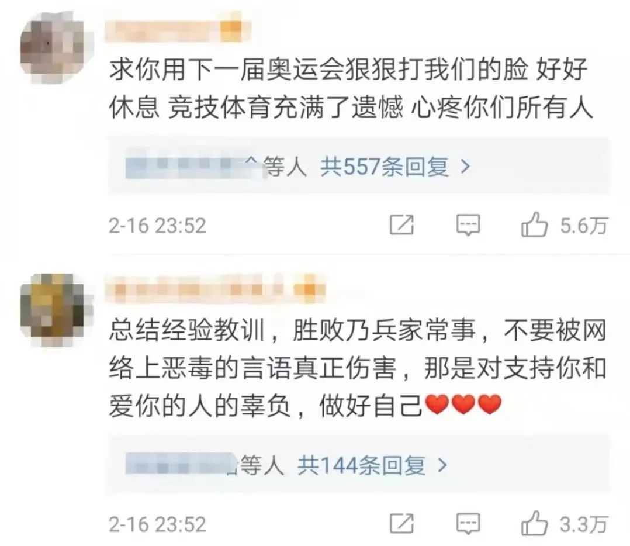Tap the chevron next to 共144条回复
This screenshot has width=630, height=546.
[442, 465]
